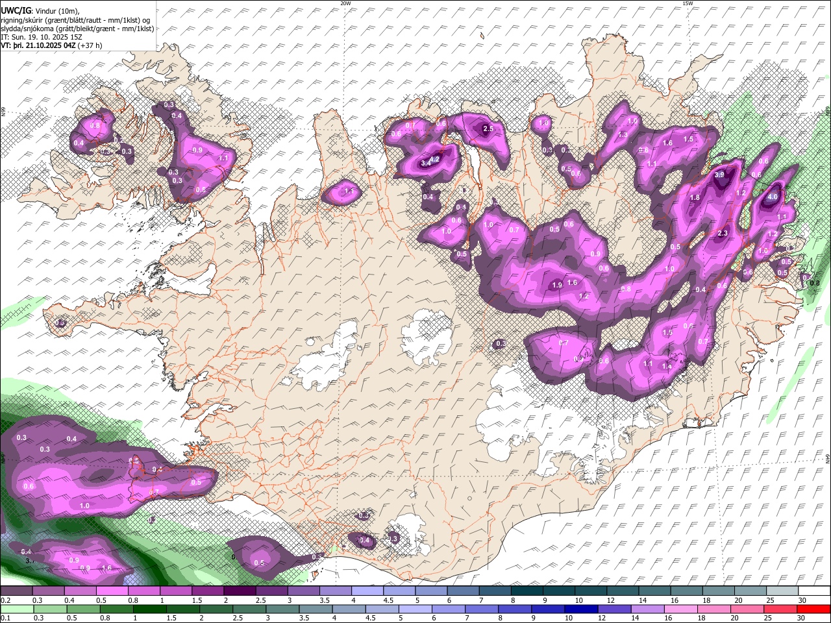Click the '(+37 h)' forecast offset
Screen dimensions: 831x623
click(90, 46)
